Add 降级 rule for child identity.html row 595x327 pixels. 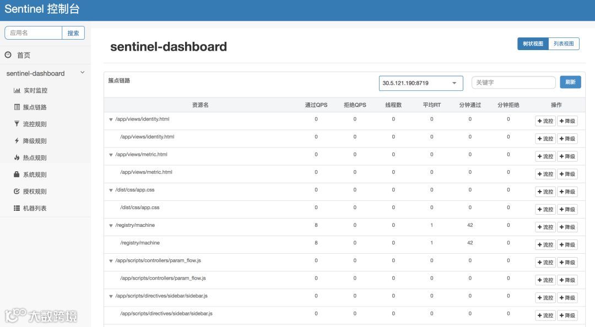coord(567,139)
